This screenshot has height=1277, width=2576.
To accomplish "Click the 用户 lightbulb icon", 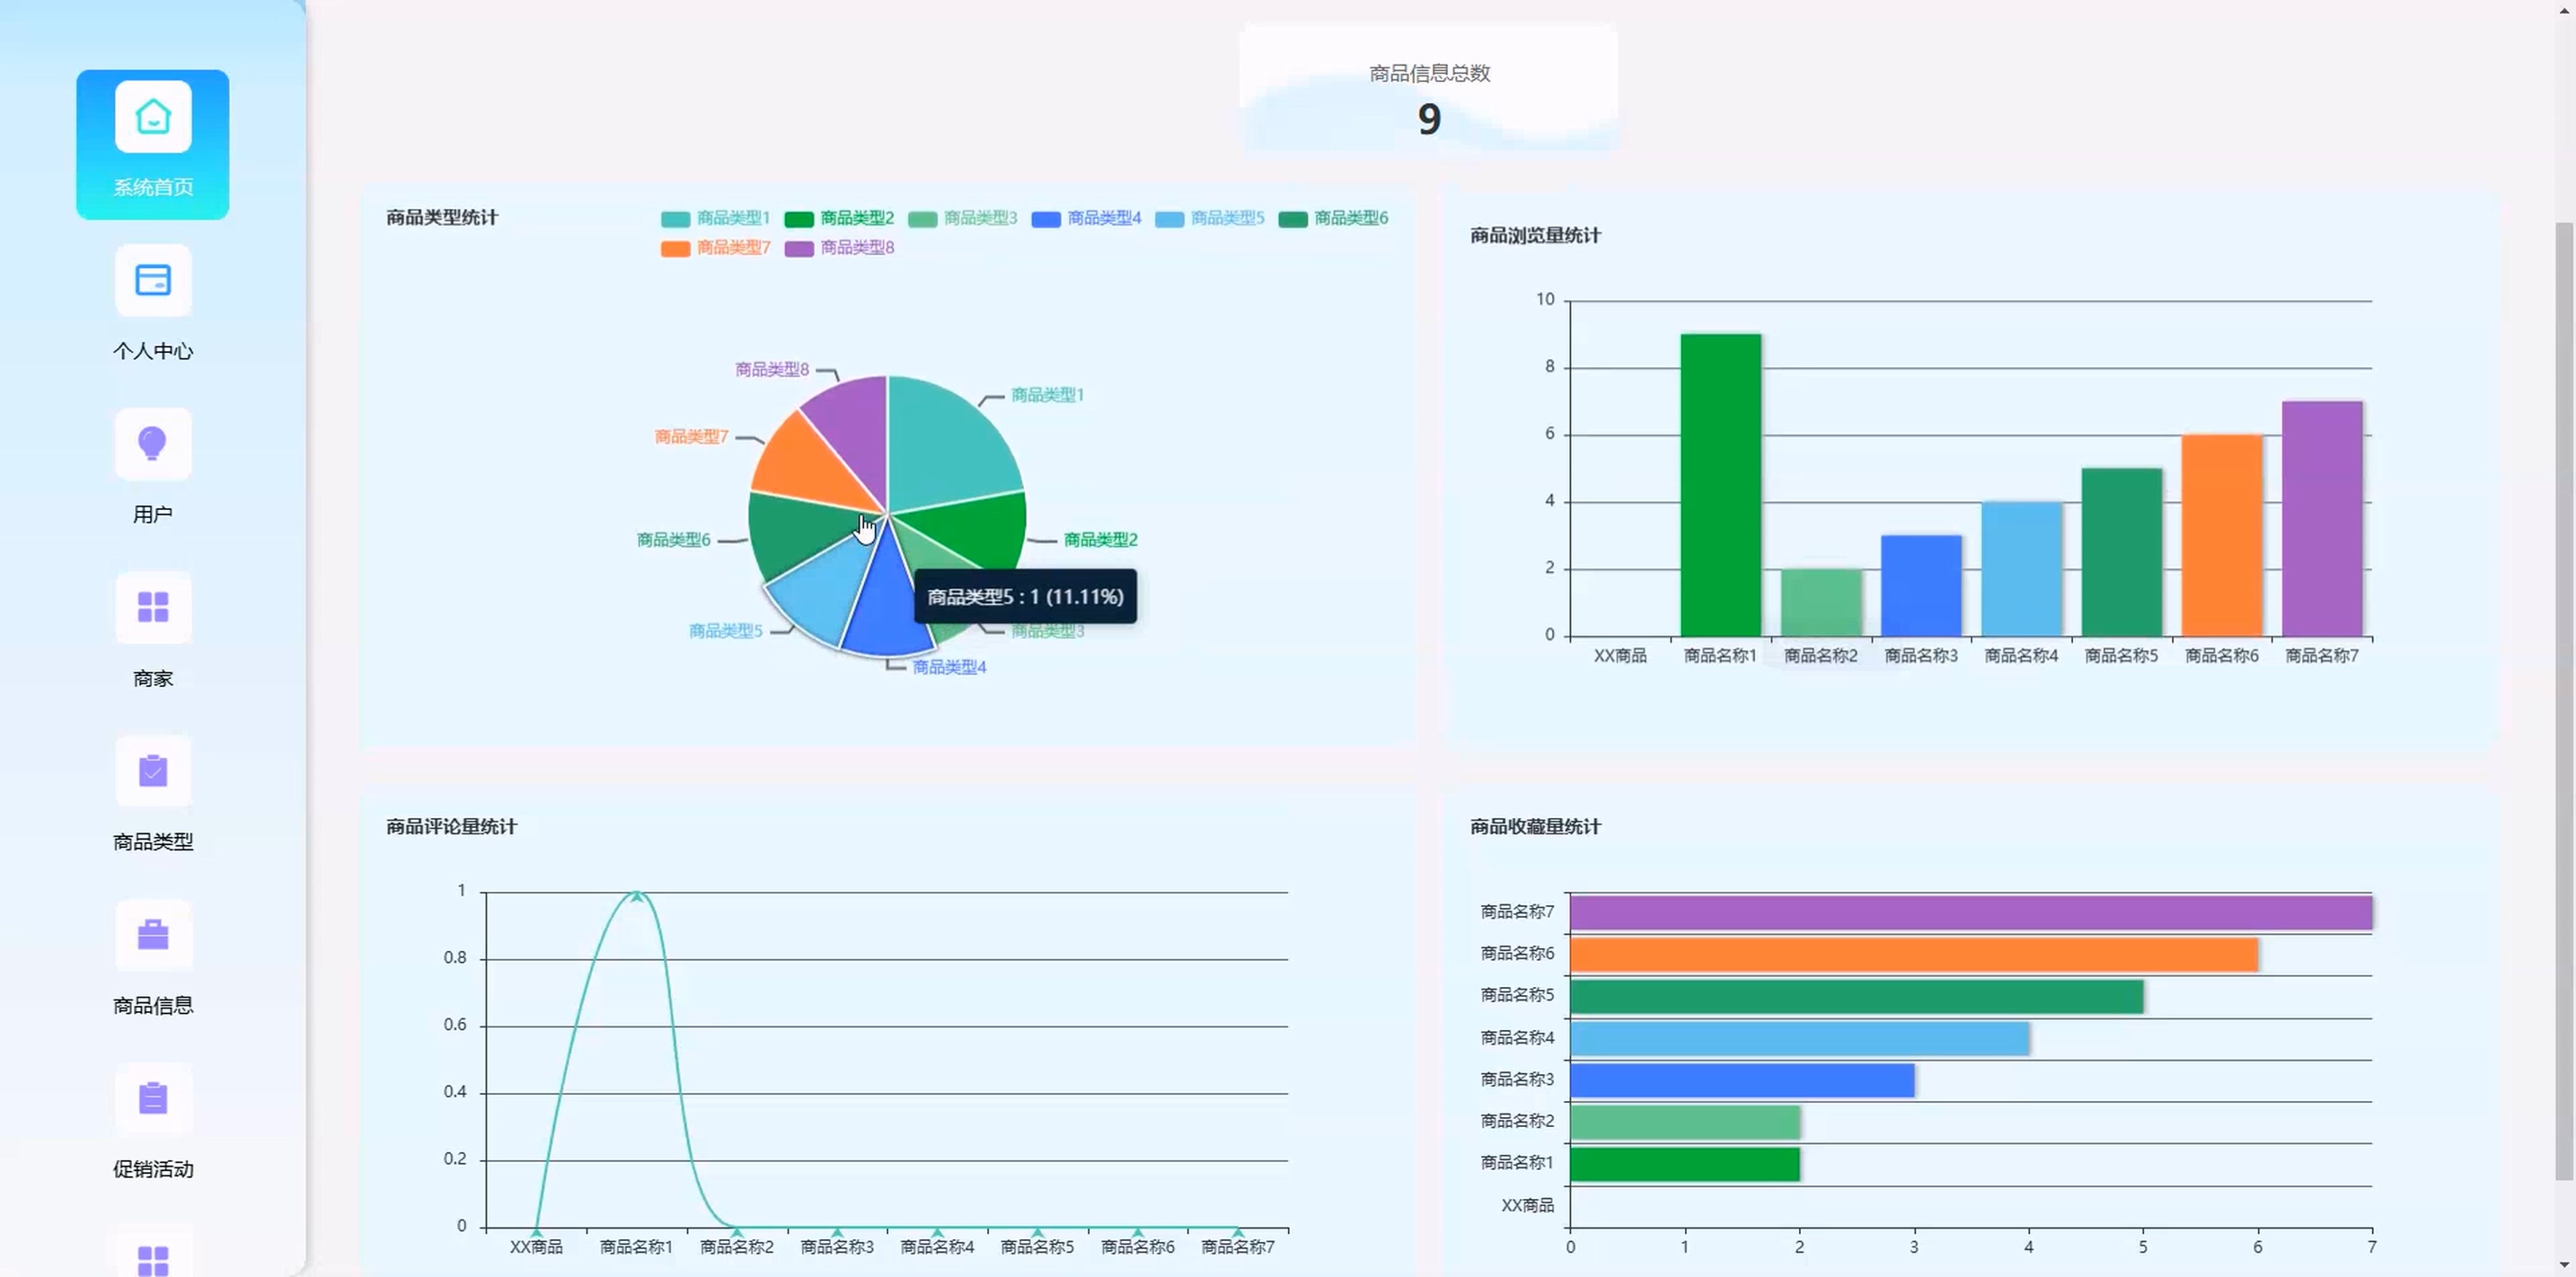I will coord(153,444).
